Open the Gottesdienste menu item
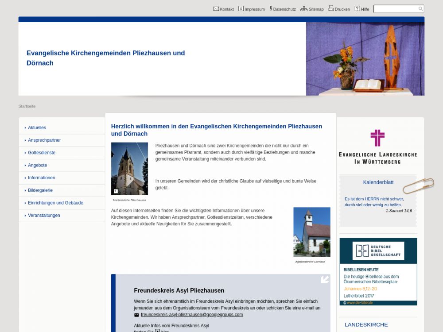This screenshot has height=332, width=443. point(42,153)
